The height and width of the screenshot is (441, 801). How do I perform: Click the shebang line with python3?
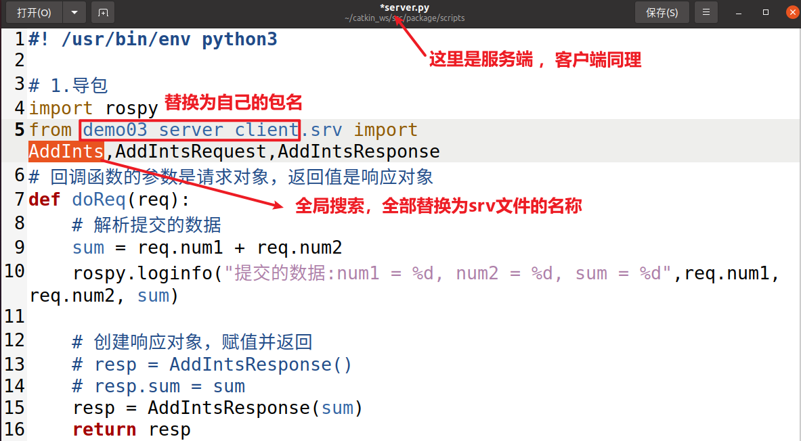pyautogui.click(x=153, y=39)
